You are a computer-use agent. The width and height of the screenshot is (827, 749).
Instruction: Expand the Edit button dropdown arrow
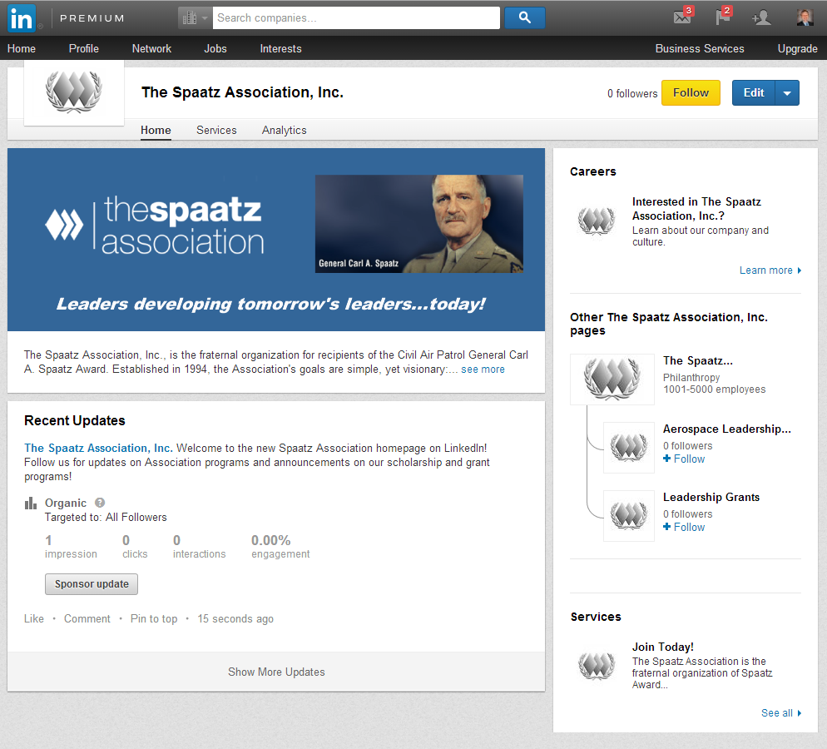(787, 93)
